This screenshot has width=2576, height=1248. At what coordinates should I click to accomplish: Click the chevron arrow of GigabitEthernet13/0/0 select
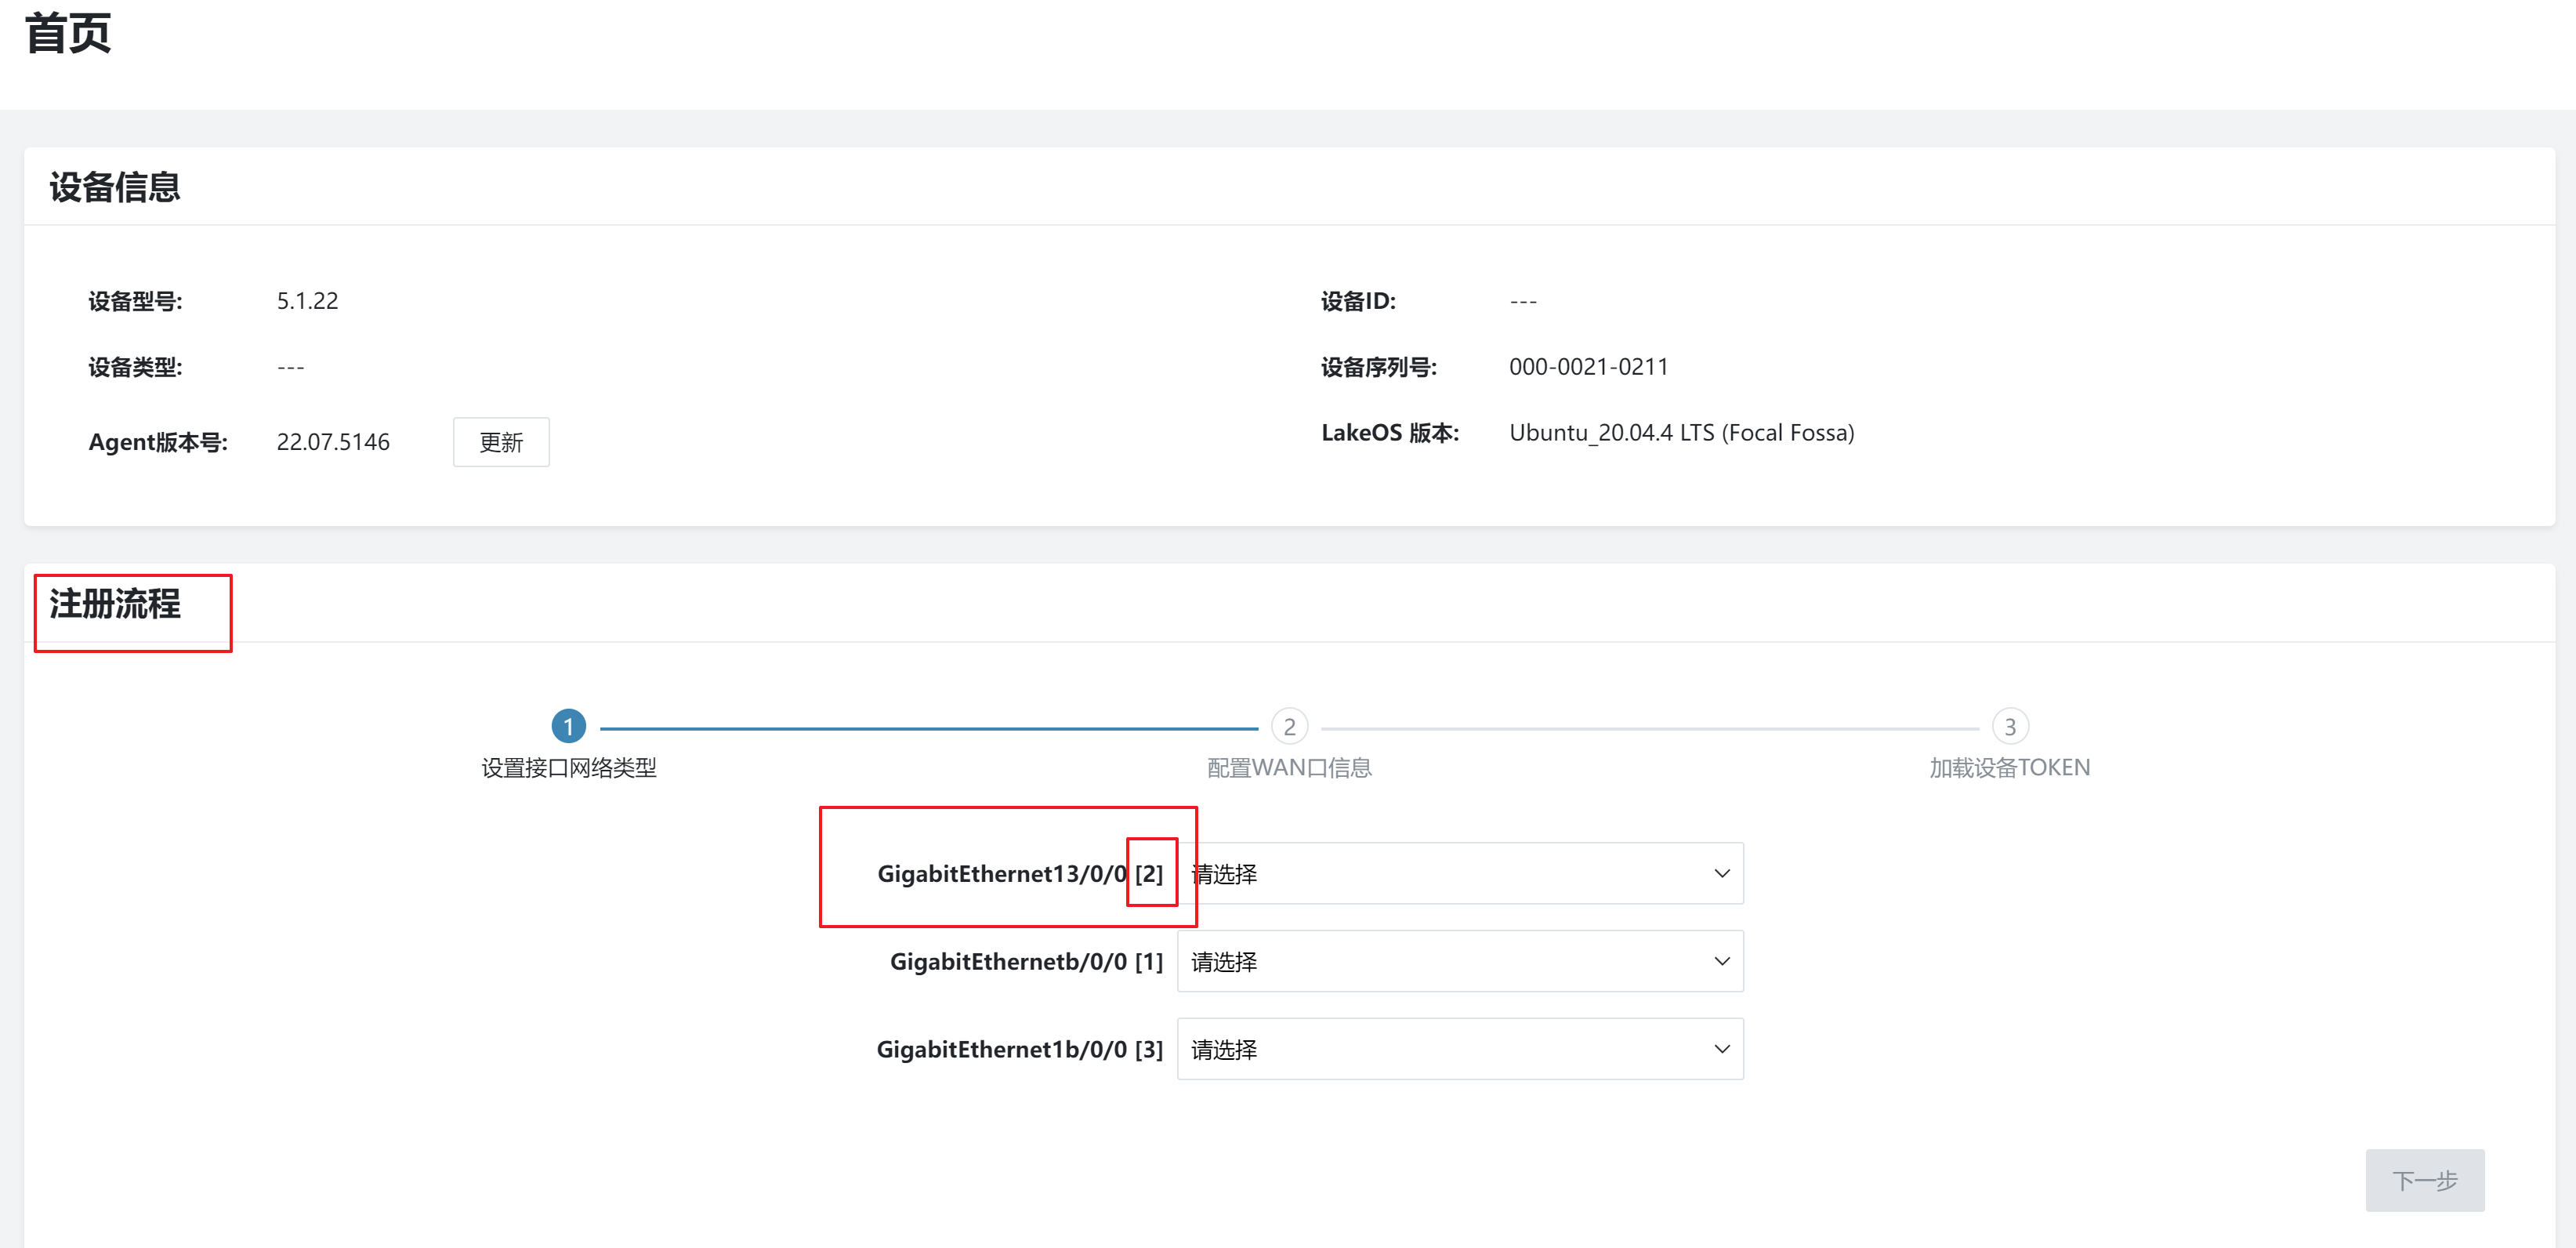pyautogui.click(x=1722, y=874)
